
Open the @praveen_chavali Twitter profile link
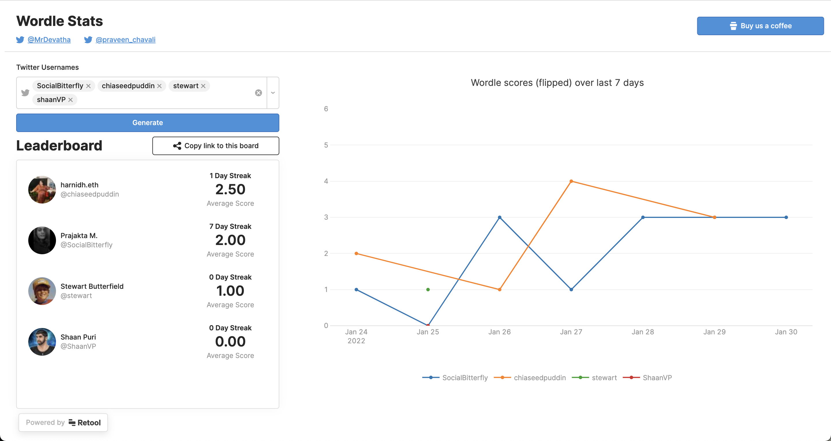point(125,40)
